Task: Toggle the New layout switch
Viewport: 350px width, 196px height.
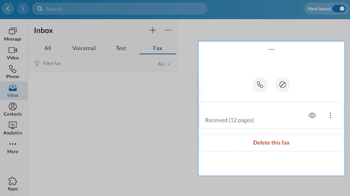Action: click(339, 9)
